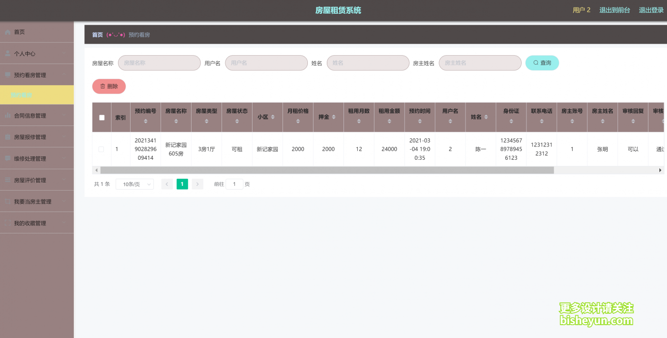This screenshot has width=667, height=338.
Task: Click the monitor icon beside 预约看房管理
Action: [x=8, y=75]
